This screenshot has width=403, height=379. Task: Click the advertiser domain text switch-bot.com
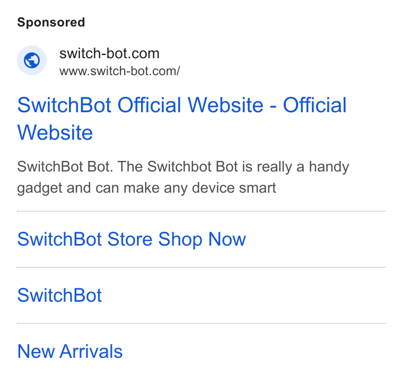pyautogui.click(x=109, y=53)
